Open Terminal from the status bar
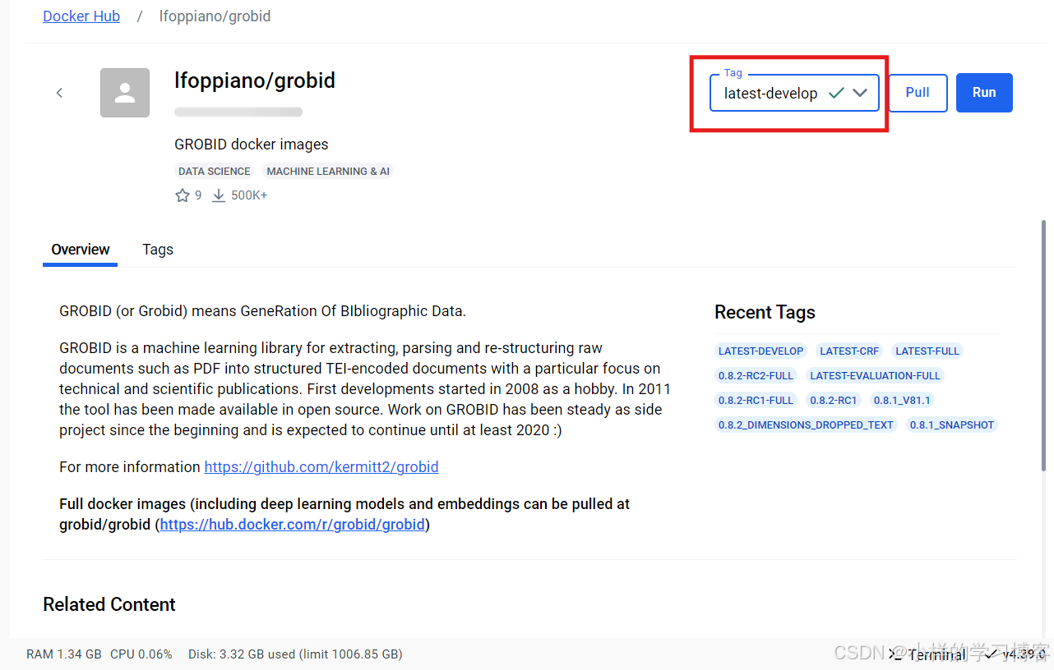1054x670 pixels. 929,654
